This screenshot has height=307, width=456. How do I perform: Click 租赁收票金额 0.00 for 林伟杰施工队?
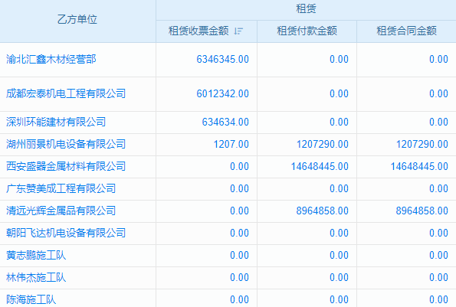(x=239, y=277)
